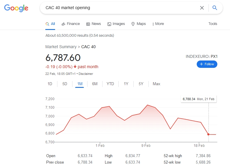230x168 pixels.
Task: Go to the Maps results tab
Action: (138, 24)
